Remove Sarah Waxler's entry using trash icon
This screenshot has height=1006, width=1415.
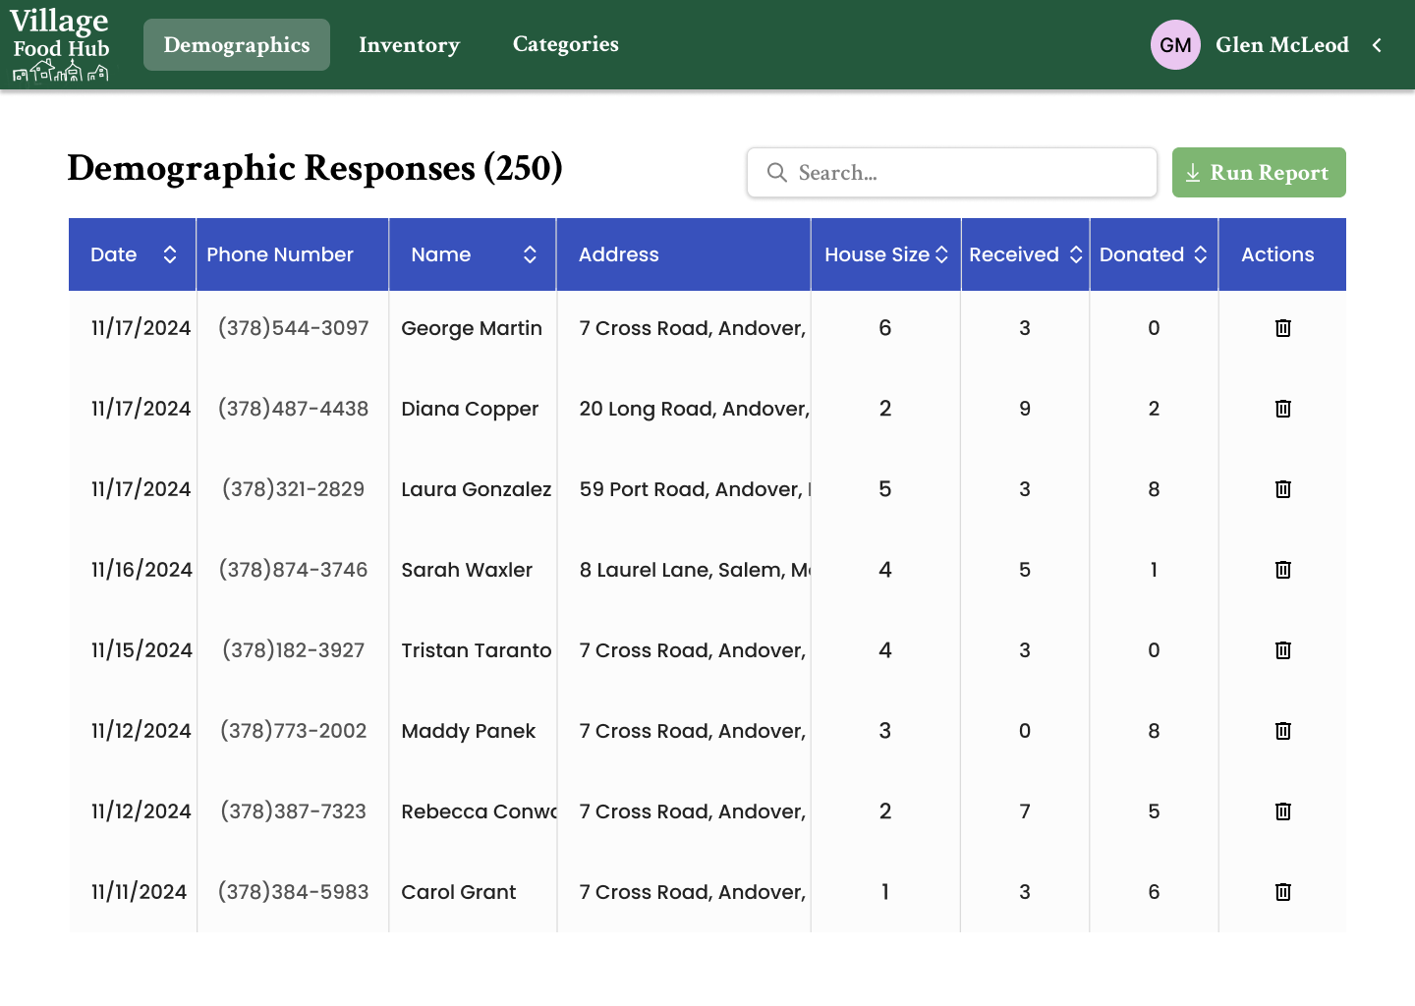tap(1282, 570)
